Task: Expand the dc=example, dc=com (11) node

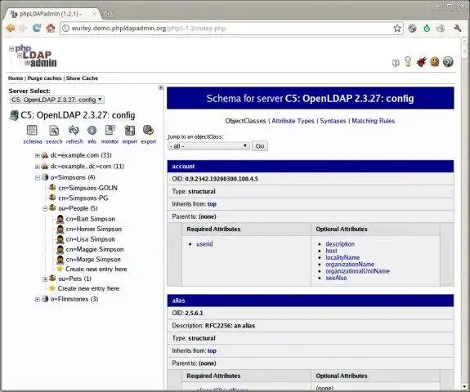Action: point(37,167)
